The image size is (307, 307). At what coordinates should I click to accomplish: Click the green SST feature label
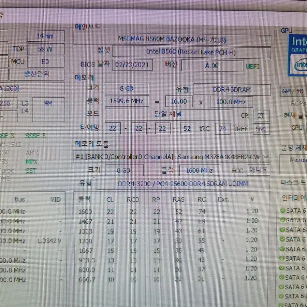pyautogui.click(x=31, y=171)
